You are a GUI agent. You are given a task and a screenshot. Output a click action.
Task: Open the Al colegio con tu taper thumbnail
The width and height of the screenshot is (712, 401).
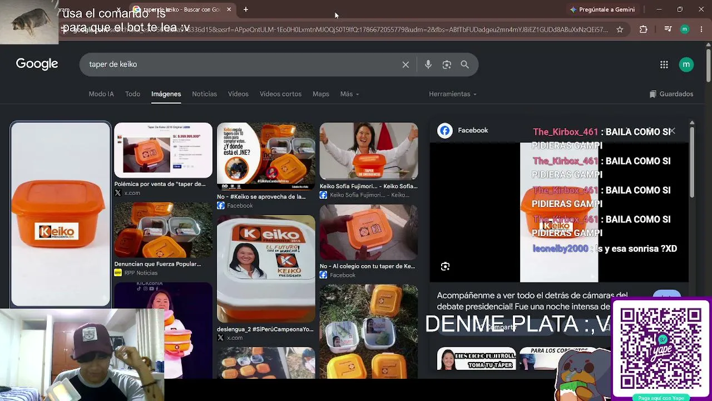tap(368, 232)
